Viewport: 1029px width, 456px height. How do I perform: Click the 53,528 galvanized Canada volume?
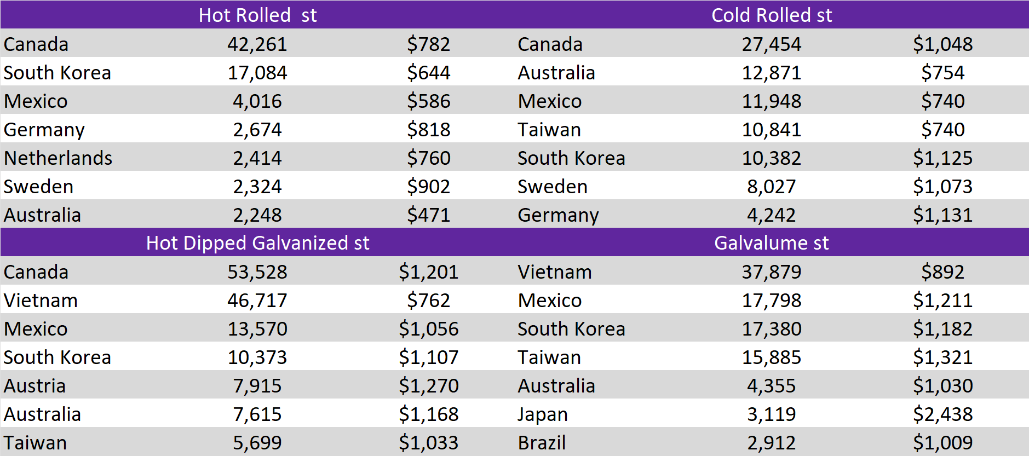[x=257, y=272]
